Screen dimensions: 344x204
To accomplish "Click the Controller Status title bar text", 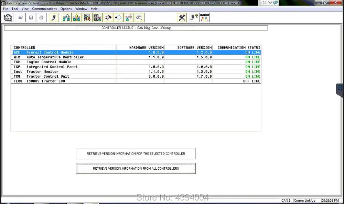I will tap(136, 28).
